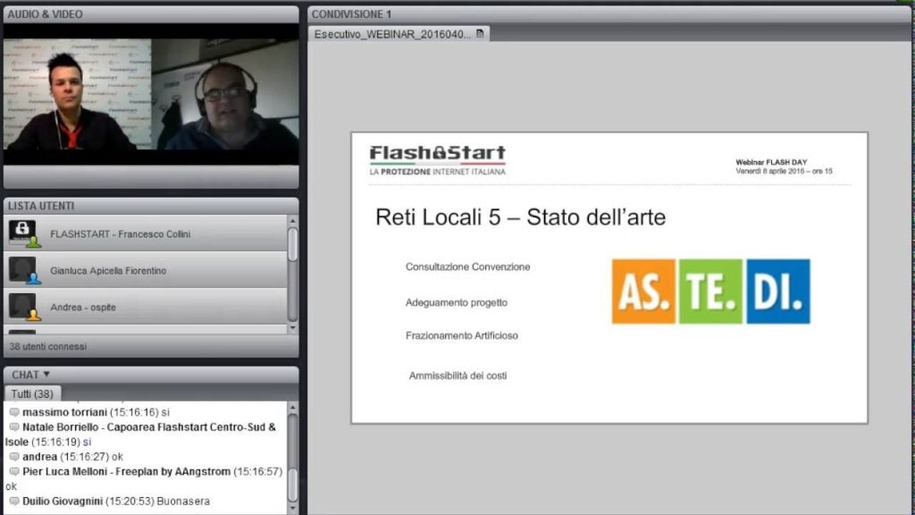Screen dimensions: 915x515
Task: Click the user list scroll down arrow
Action: tap(293, 328)
